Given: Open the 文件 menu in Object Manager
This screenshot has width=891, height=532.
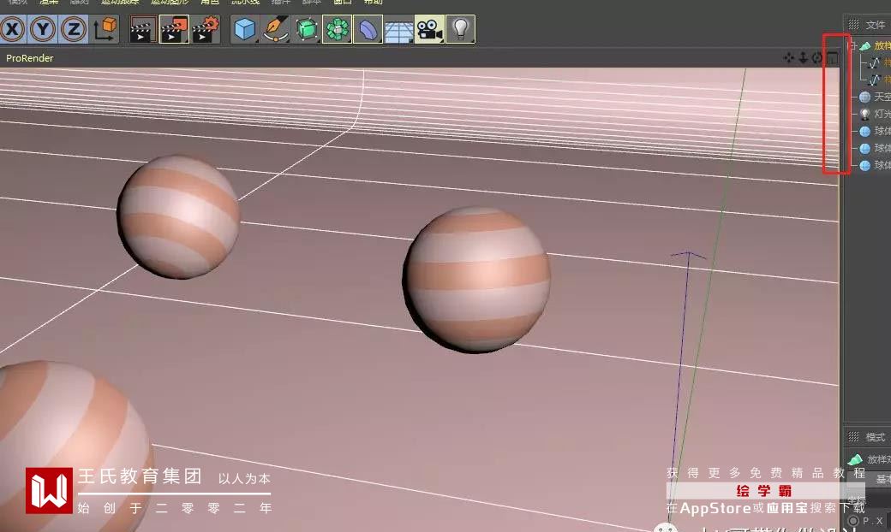Looking at the screenshot, I should (x=875, y=25).
